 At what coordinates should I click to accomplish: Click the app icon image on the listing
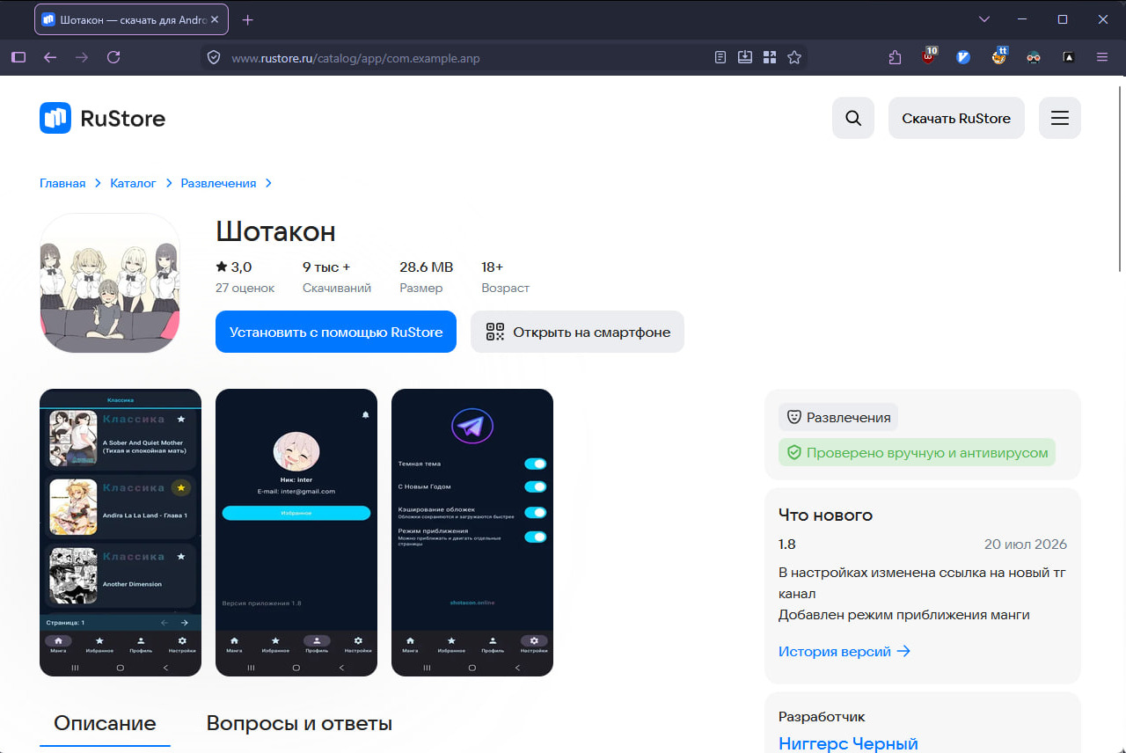pos(110,283)
